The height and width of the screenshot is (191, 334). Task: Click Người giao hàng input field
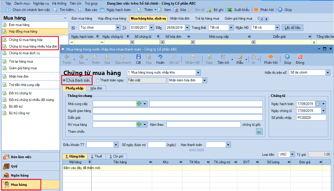[x=178, y=111]
